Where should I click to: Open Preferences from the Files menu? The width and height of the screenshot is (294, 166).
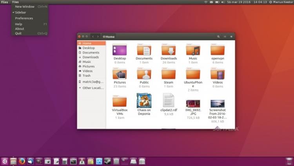24,18
